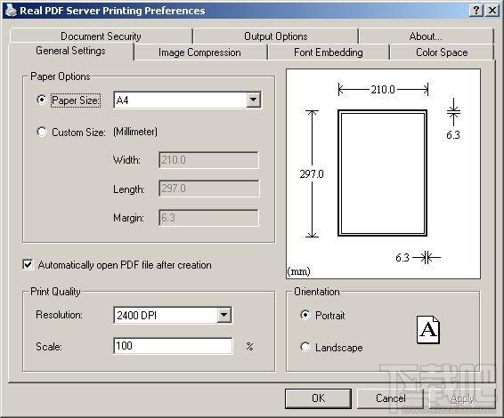The height and width of the screenshot is (418, 504).
Task: Click the Width field showing 210.0
Action: point(208,160)
